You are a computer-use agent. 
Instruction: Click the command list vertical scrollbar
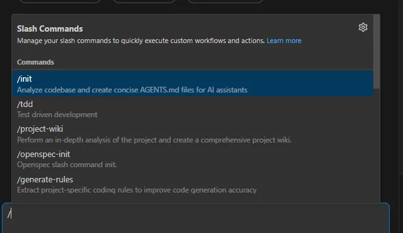click(376, 51)
